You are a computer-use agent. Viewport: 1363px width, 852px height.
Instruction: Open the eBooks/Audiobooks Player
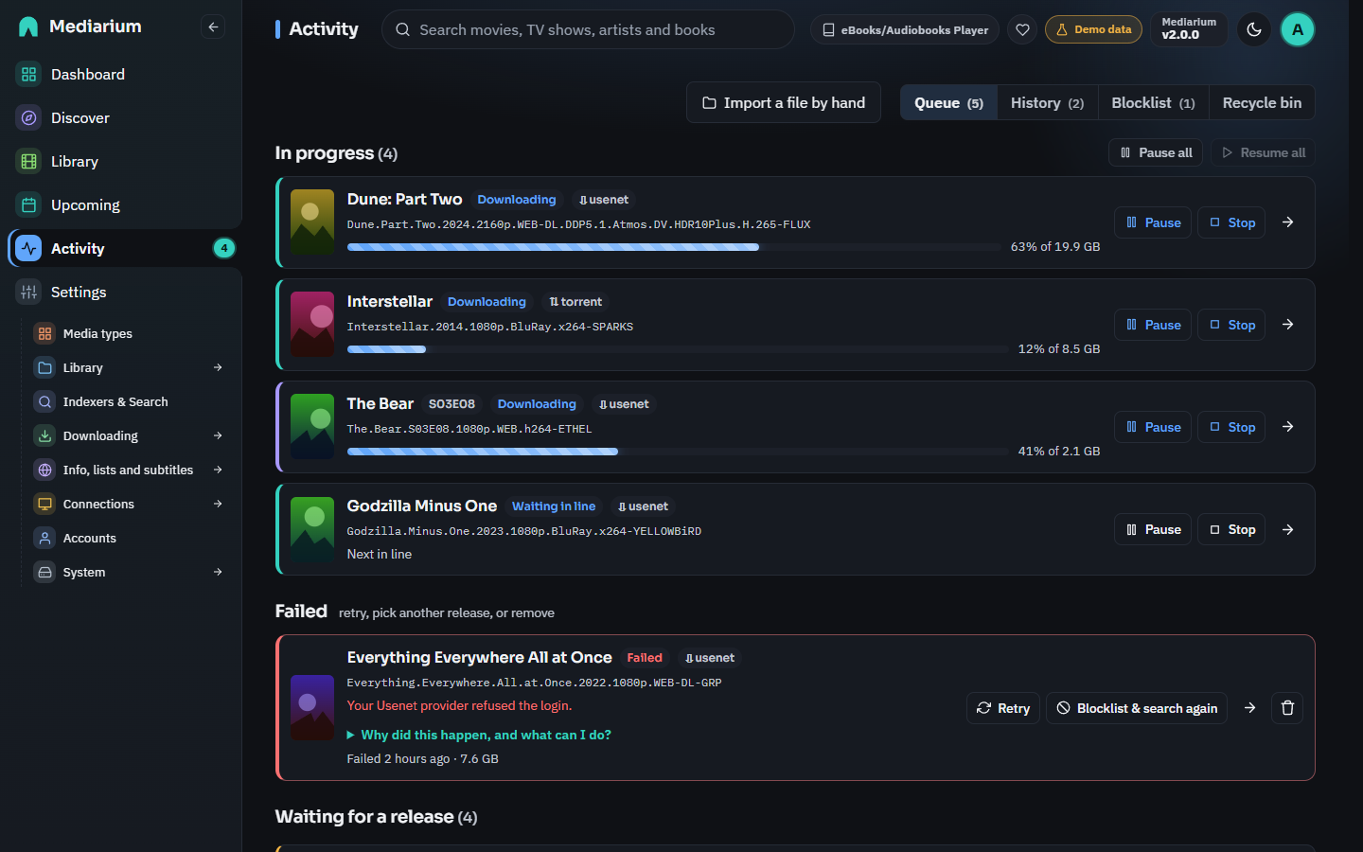[x=904, y=29]
